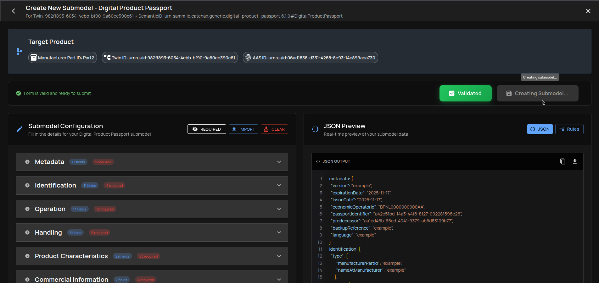
Task: Click the pencil icon beside Submodel Configuration
Action: tap(19, 129)
